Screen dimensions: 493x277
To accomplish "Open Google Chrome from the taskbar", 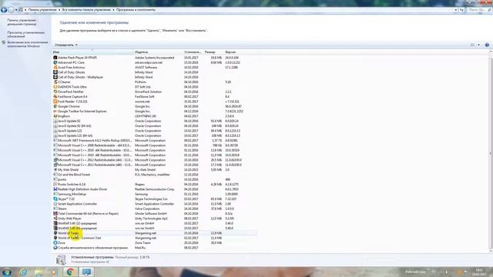I will 70,272.
